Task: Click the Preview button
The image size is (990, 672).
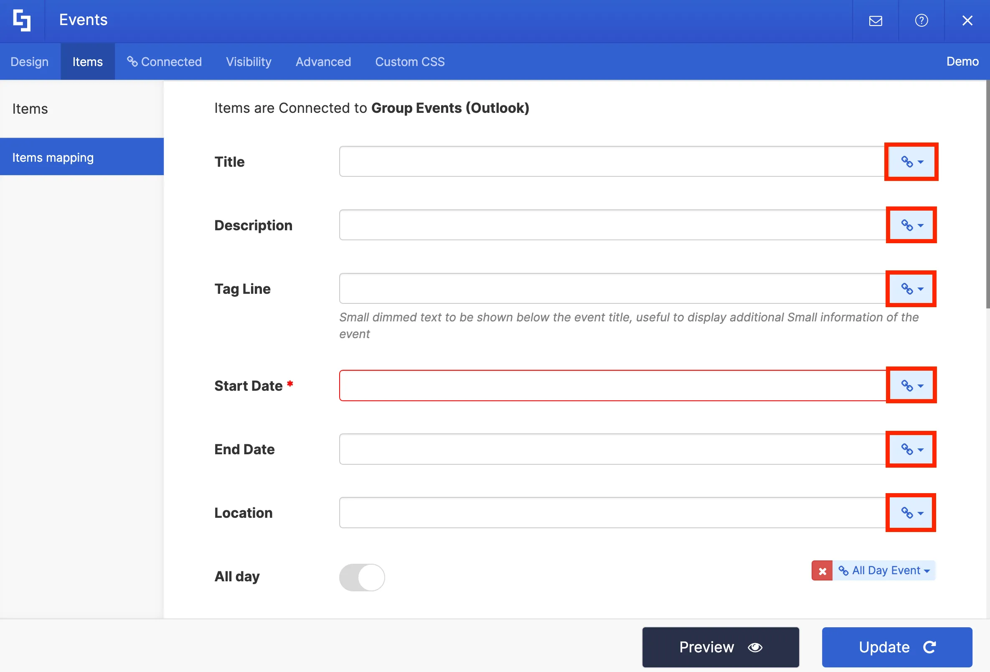Action: [720, 647]
